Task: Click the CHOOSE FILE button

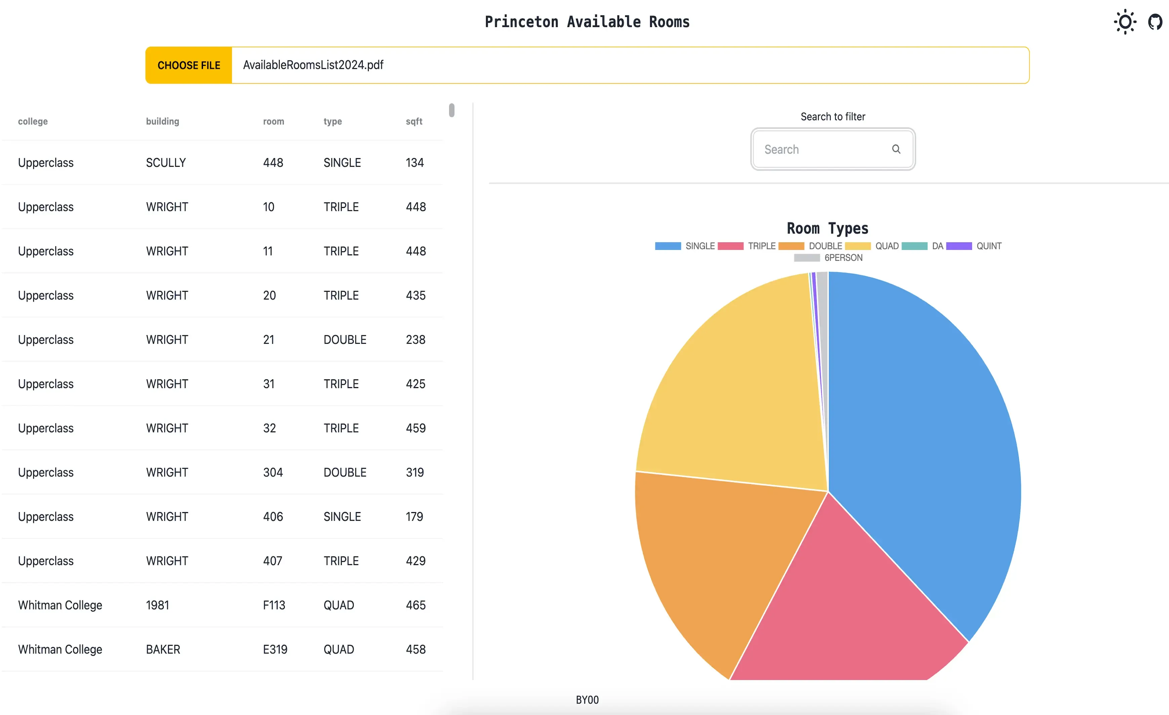Action: pos(189,65)
